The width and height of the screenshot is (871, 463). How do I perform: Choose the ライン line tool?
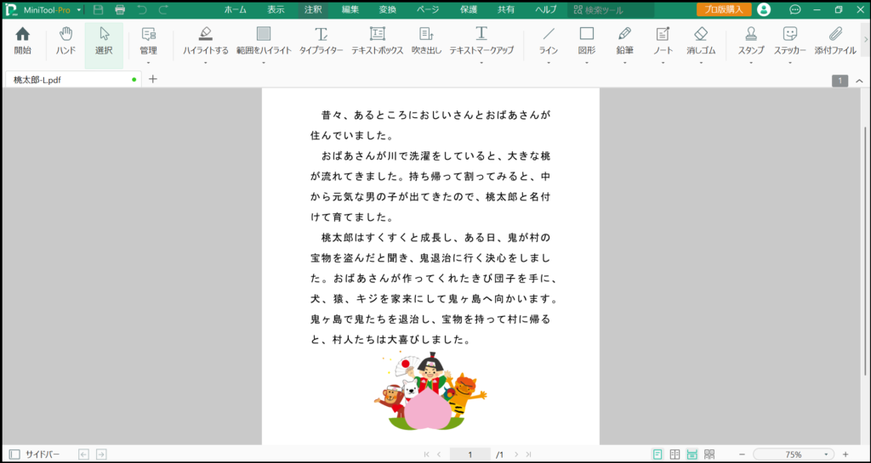[x=549, y=42]
